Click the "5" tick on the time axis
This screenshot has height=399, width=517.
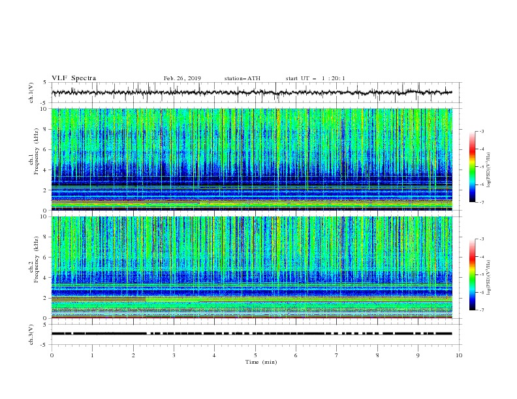(x=255, y=355)
